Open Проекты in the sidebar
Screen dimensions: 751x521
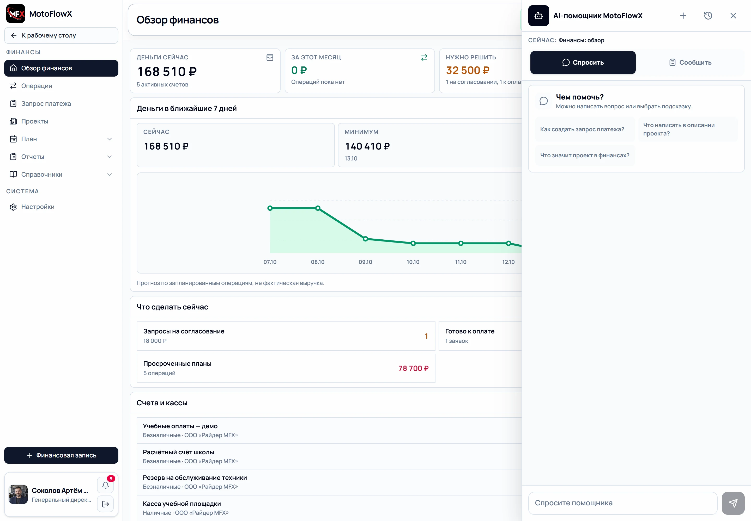pos(61,121)
